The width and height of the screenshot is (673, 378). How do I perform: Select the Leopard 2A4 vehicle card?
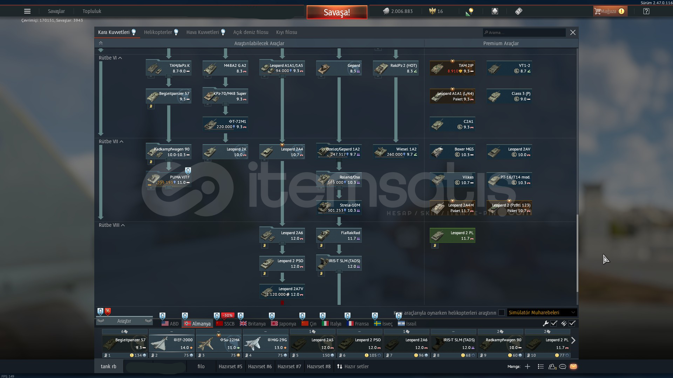pyautogui.click(x=282, y=152)
